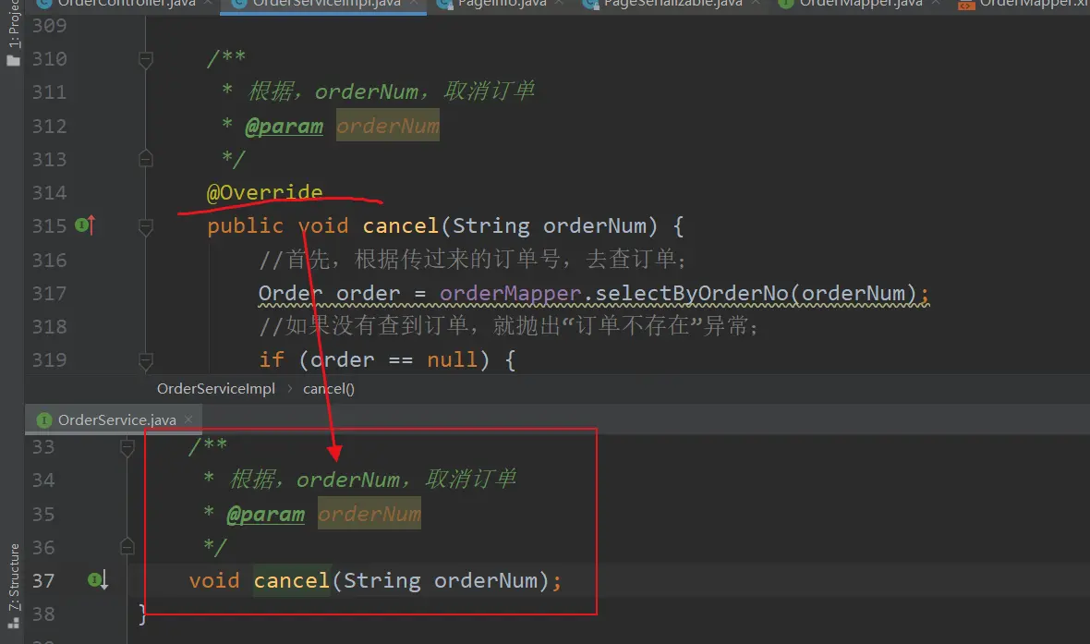Click the comment text on line 316
The image size is (1090, 644).
click(x=473, y=260)
